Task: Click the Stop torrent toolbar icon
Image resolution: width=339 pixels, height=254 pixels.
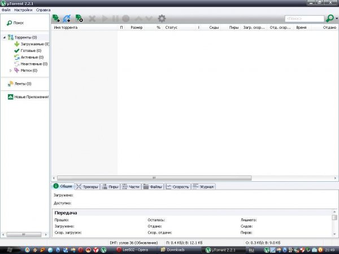Action: [x=125, y=19]
